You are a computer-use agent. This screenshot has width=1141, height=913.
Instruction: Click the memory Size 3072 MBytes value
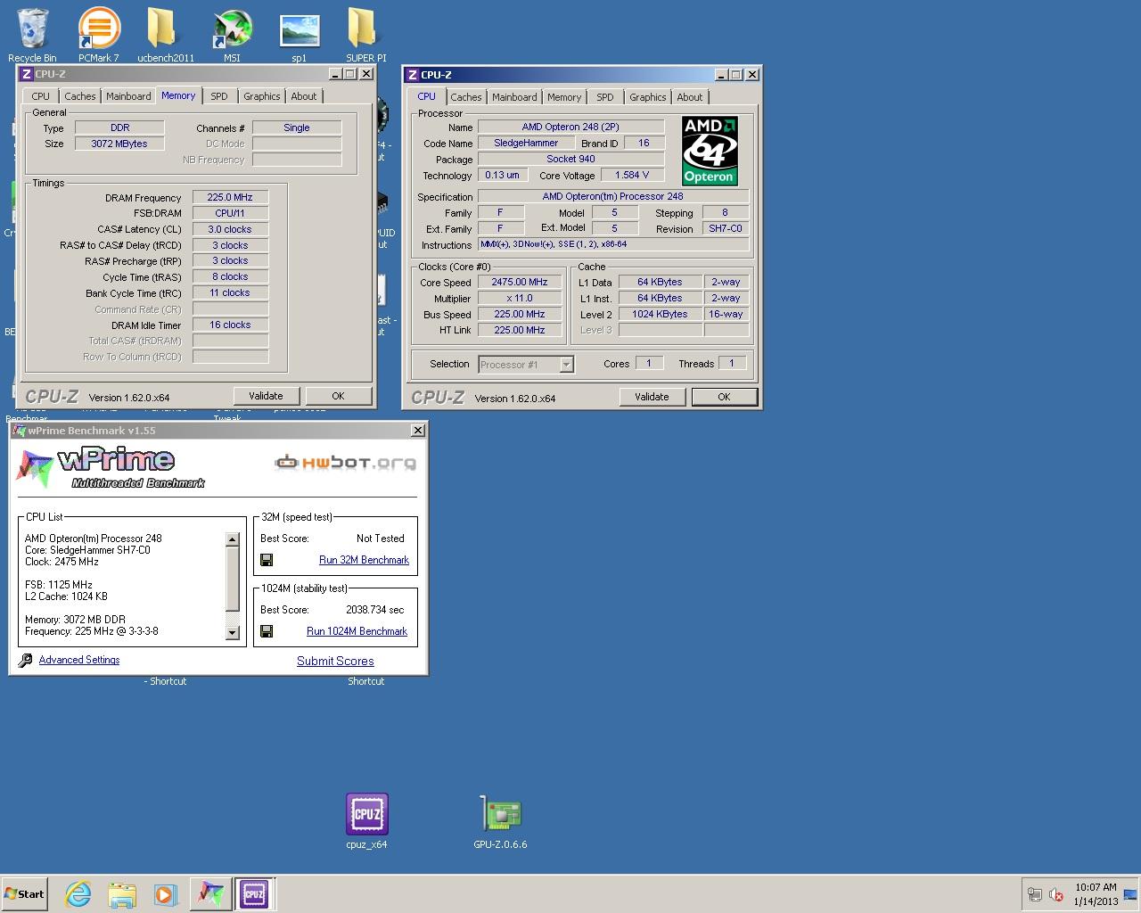(x=119, y=144)
